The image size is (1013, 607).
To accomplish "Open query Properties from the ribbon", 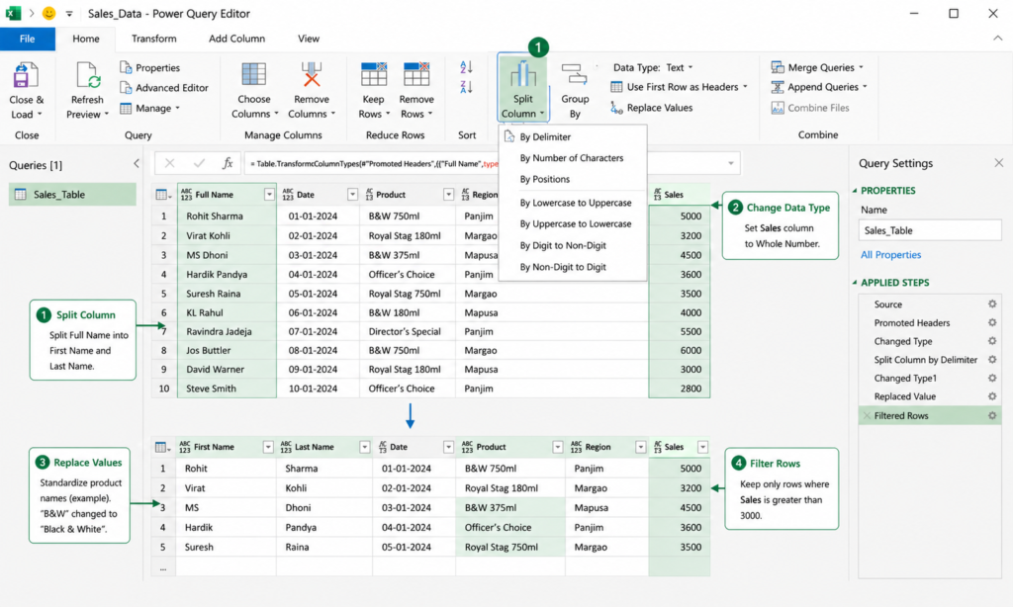I will [x=150, y=67].
